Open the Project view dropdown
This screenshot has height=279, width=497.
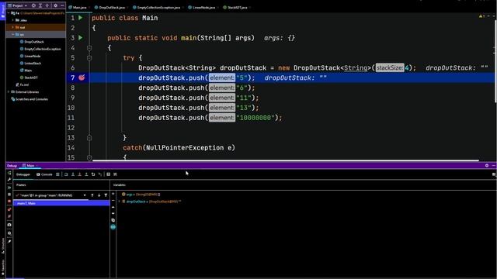pyautogui.click(x=18, y=5)
